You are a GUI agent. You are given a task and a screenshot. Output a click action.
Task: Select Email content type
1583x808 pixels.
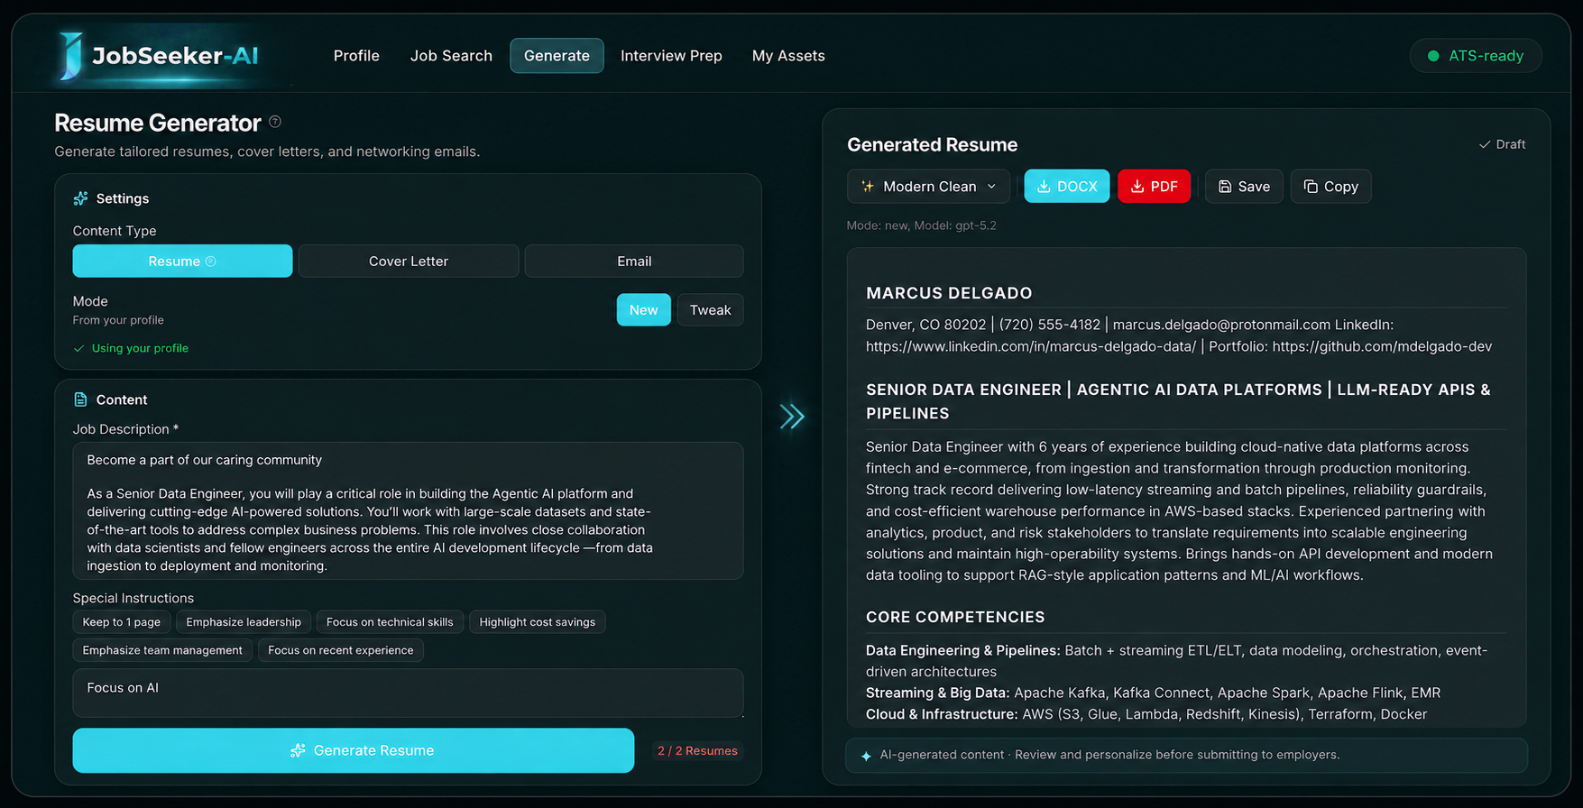coord(634,261)
